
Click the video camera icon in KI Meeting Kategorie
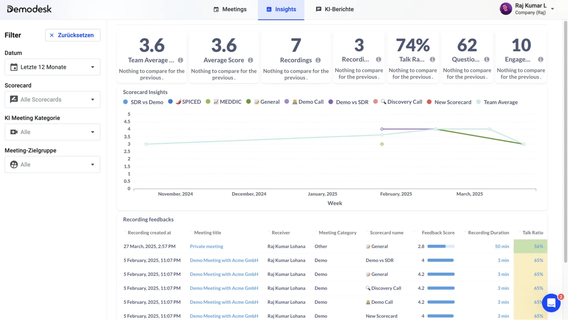click(x=14, y=132)
